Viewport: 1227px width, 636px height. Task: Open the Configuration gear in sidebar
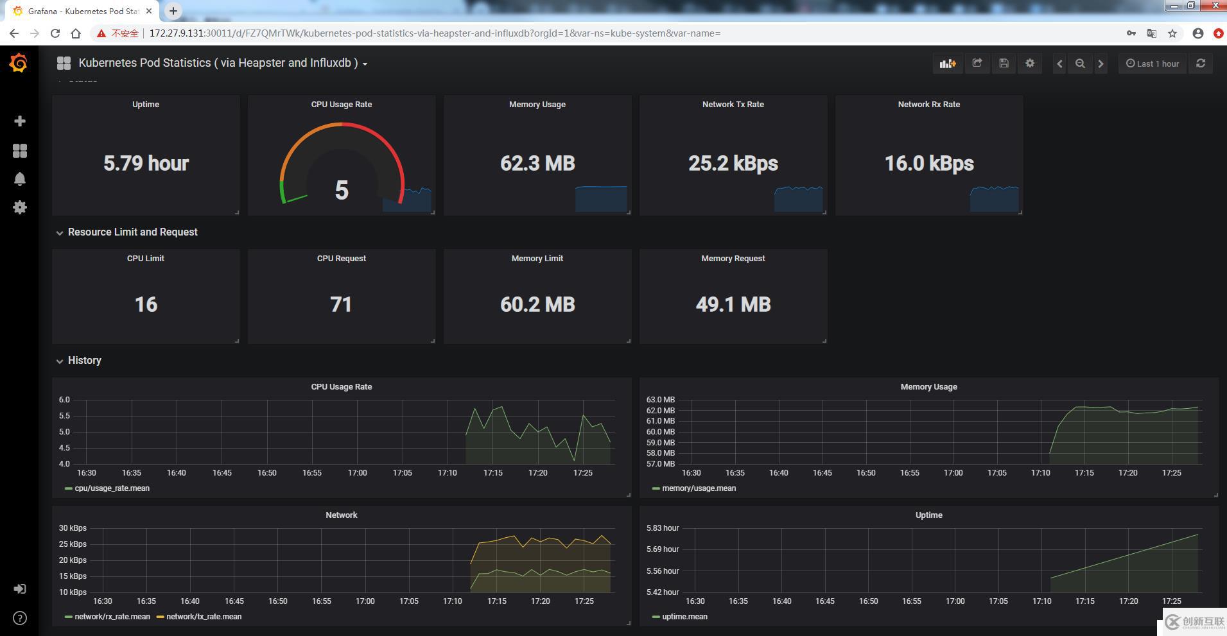click(x=20, y=207)
